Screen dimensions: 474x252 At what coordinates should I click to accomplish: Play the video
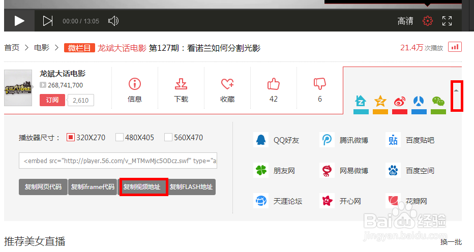coord(19,21)
